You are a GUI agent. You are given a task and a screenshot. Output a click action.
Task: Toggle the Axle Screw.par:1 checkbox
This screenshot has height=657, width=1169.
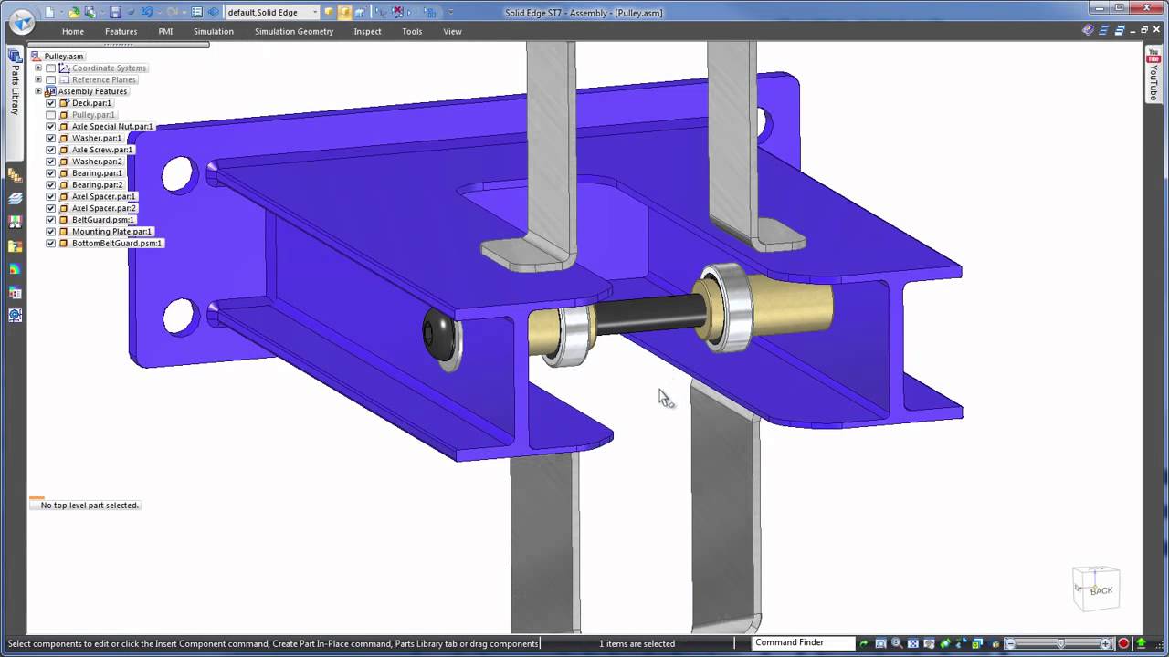click(51, 150)
